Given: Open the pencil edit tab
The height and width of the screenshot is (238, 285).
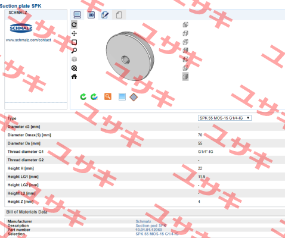Looking at the screenshot, I should tap(105, 15).
